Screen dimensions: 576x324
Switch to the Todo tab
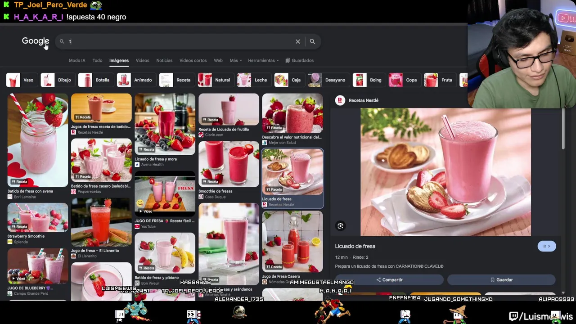click(x=97, y=60)
